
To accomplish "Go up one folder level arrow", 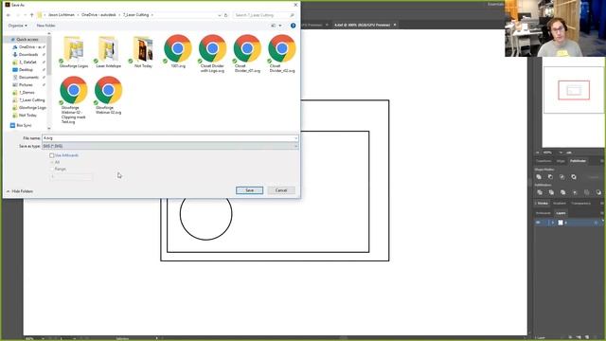I will [x=31, y=15].
